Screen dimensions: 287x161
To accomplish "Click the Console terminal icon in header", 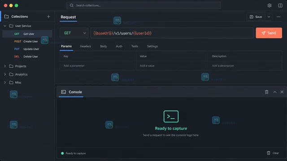I will coord(64,92).
